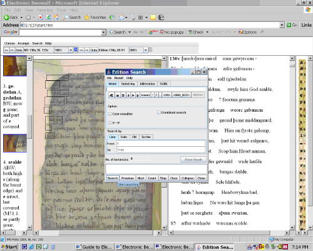Image resolution: width=313 pixels, height=251 pixels.
Task: Click the blue icon after MS zoom dropdown
Action: pos(76,50)
